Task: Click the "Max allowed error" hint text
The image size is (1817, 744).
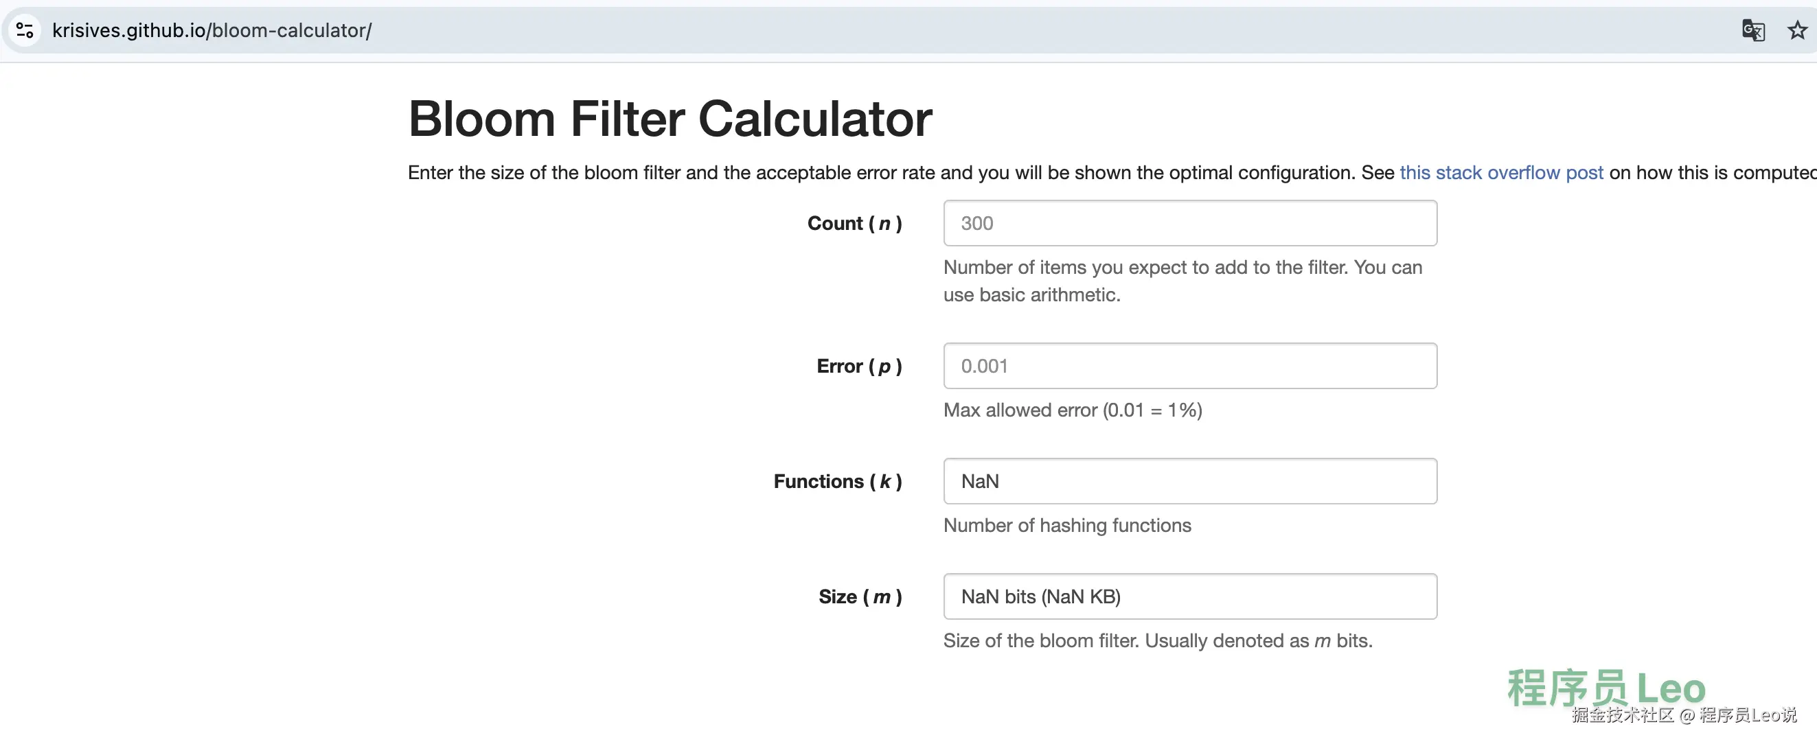Action: (1072, 410)
